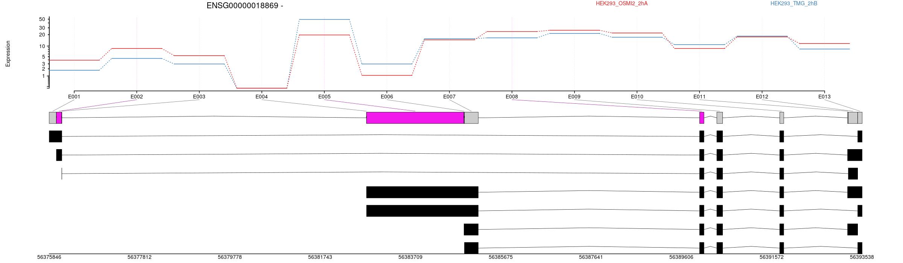Click the blue expression line at E006
The height and width of the screenshot is (263, 903).
(x=387, y=64)
